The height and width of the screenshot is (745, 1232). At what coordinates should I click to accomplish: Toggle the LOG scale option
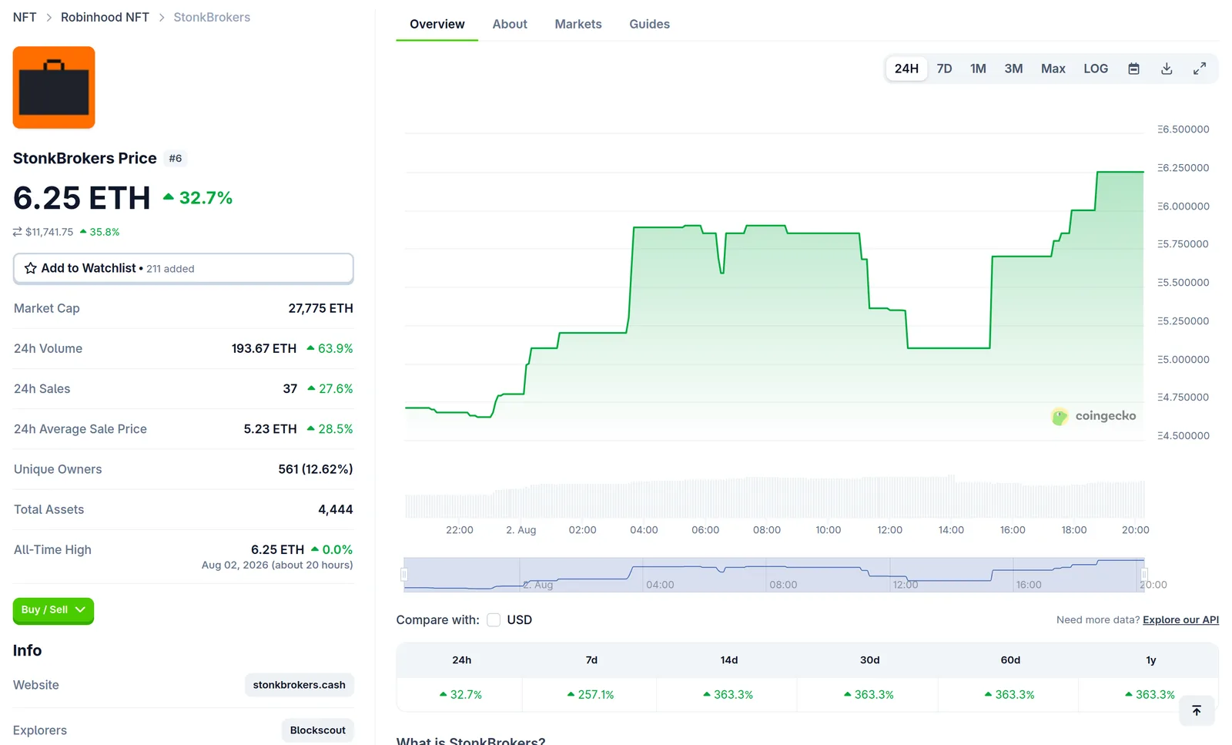click(1096, 69)
